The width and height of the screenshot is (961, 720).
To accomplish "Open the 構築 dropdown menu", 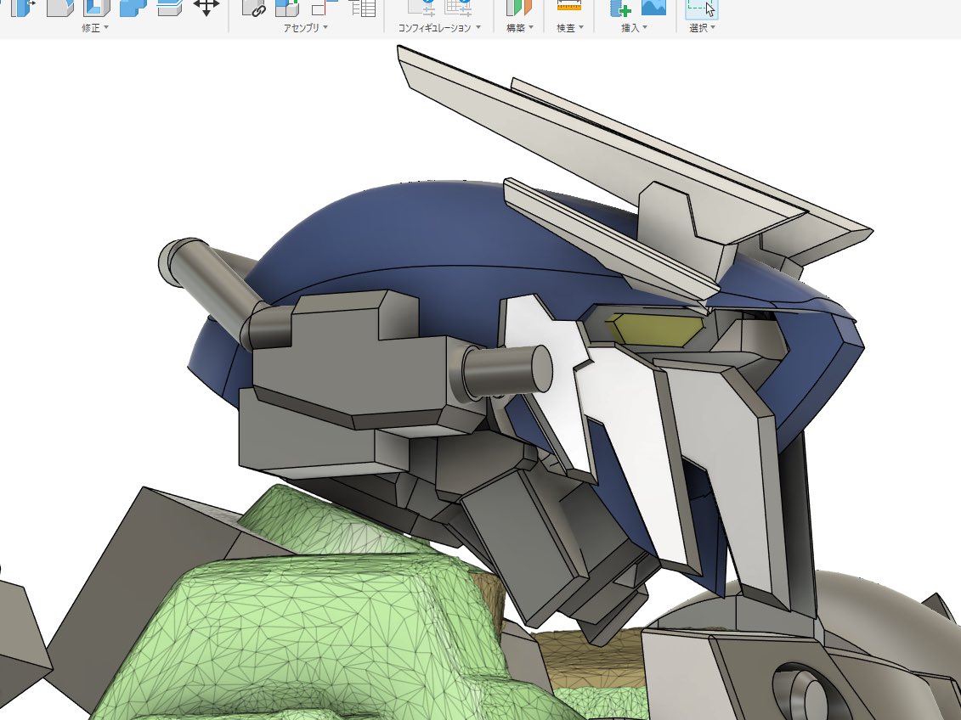I will (520, 27).
